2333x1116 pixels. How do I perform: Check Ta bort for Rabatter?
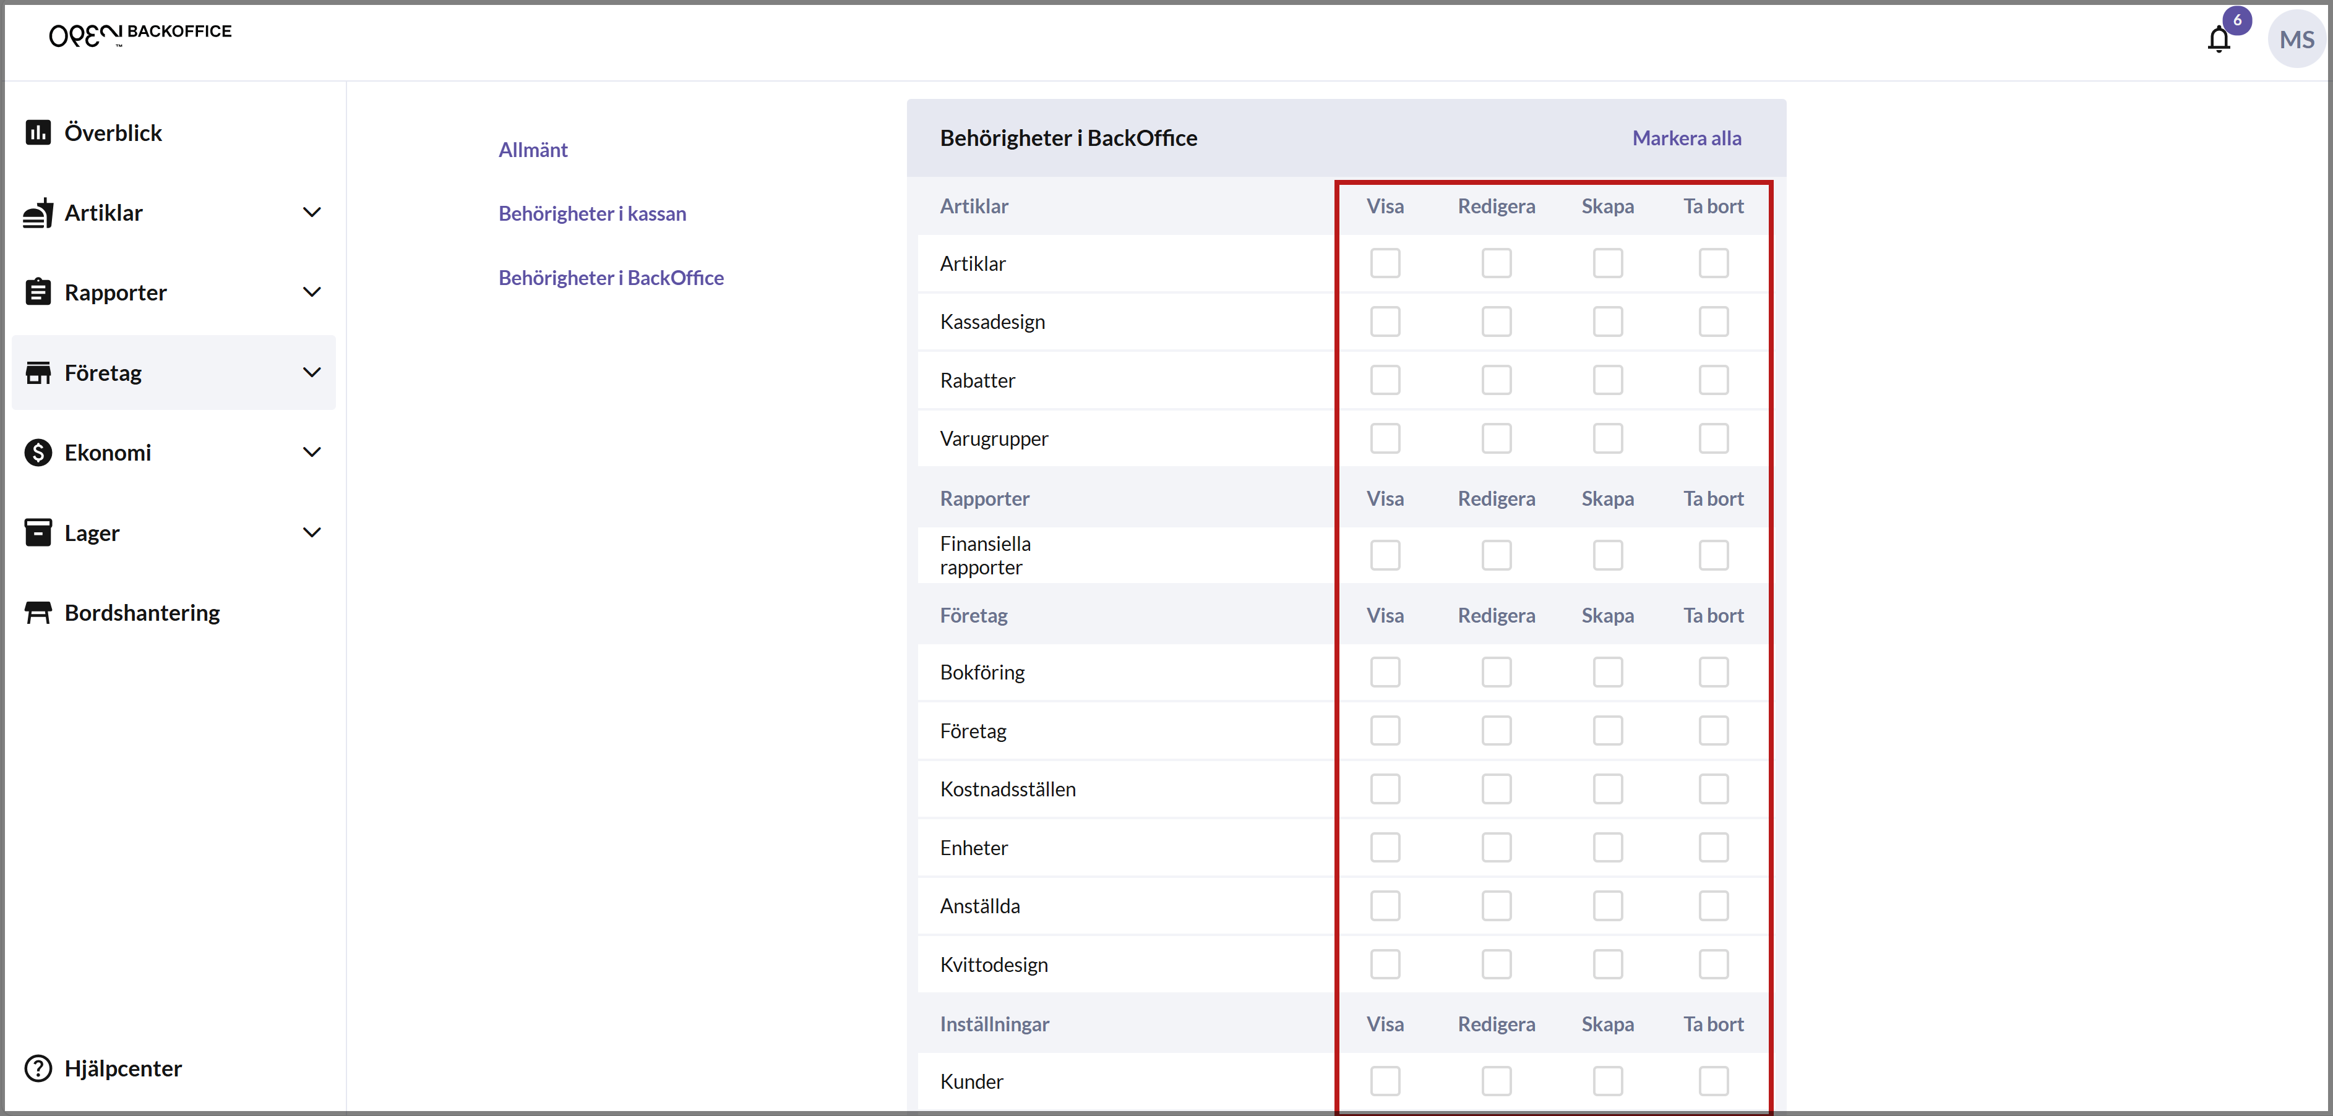click(x=1712, y=380)
